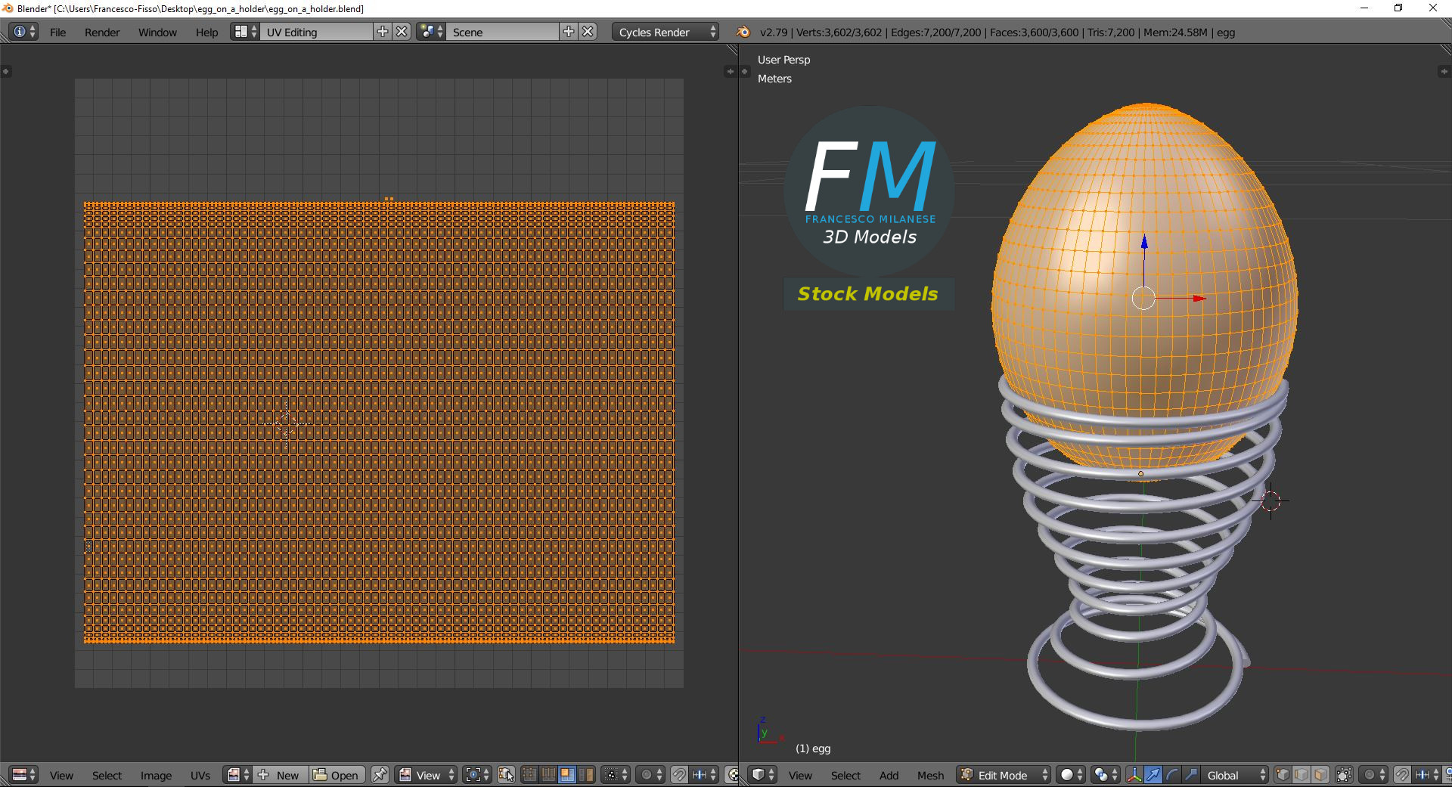Image resolution: width=1452 pixels, height=787 pixels.
Task: Choose UV island selection mode
Action: pyautogui.click(x=585, y=775)
